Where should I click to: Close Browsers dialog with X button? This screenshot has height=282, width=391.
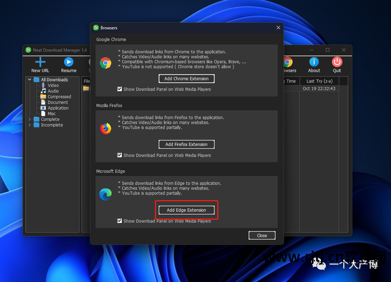[x=278, y=28]
